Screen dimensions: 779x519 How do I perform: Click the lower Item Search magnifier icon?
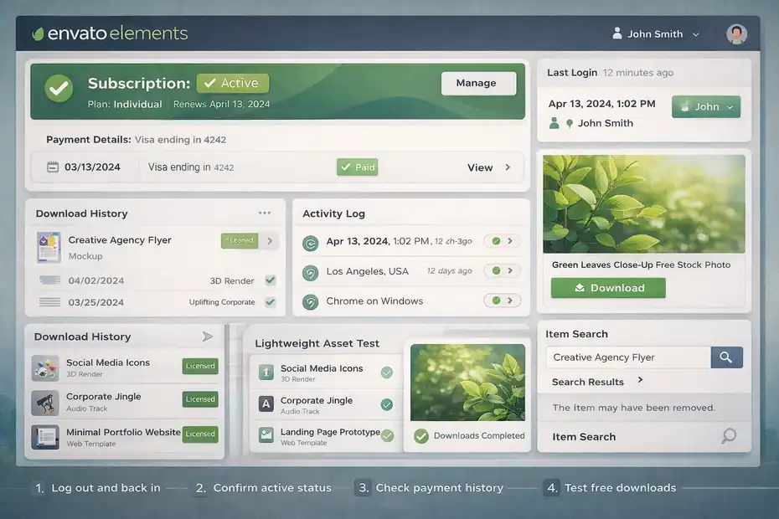point(729,436)
